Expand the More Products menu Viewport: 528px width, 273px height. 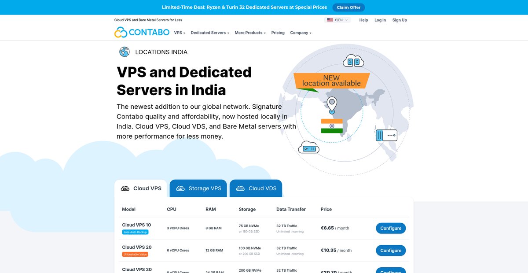click(x=250, y=33)
